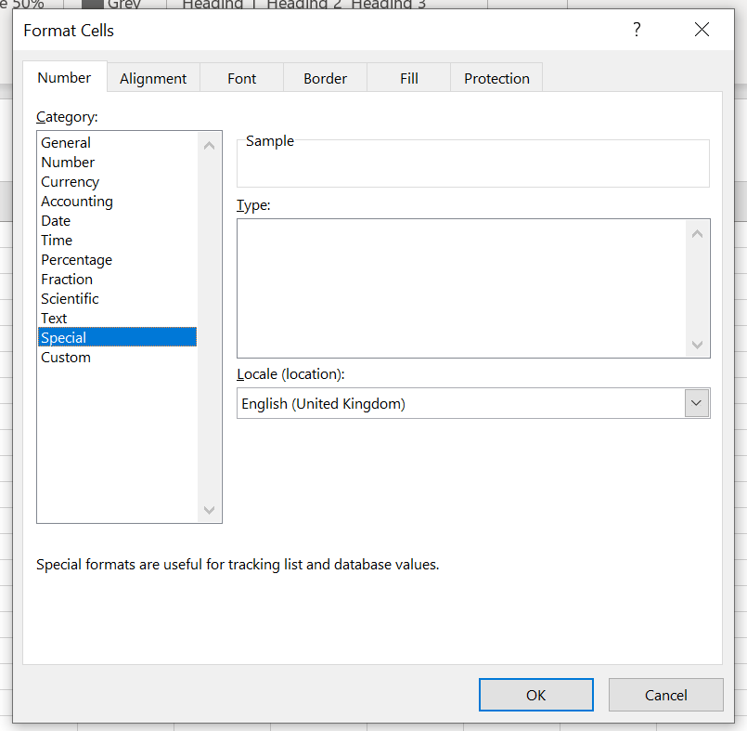Expand the Locale dropdown arrow
The width and height of the screenshot is (747, 731).
point(697,403)
